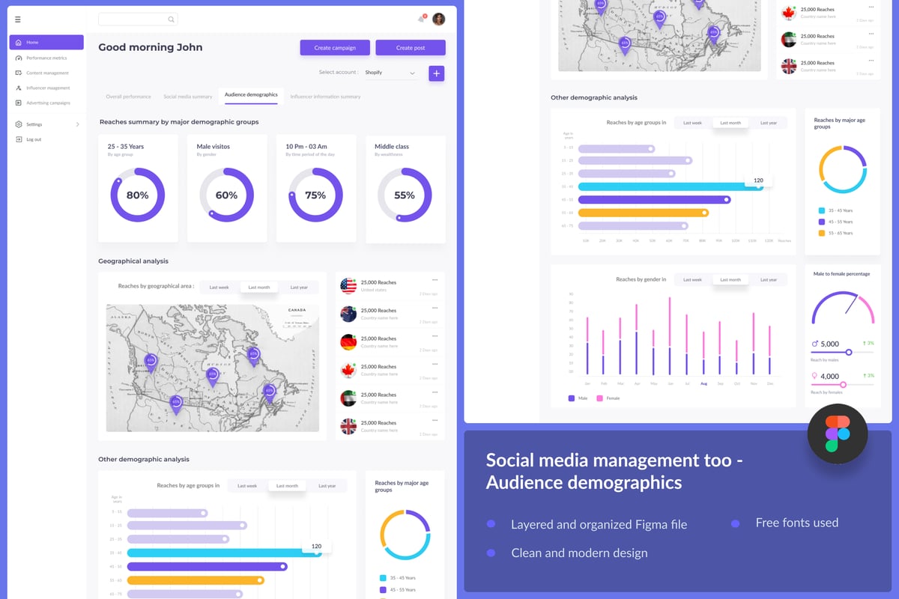Select Last week in left dashboard age groups chart
Image resolution: width=899 pixels, height=599 pixels.
pos(247,486)
